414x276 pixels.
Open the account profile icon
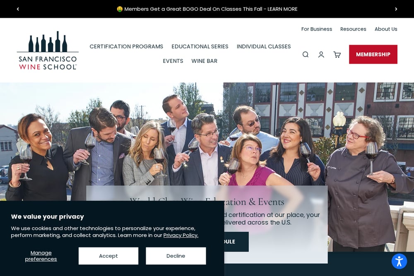tap(321, 54)
